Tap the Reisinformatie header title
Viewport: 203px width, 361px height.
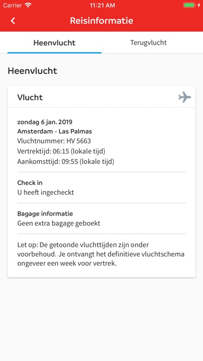pyautogui.click(x=101, y=21)
